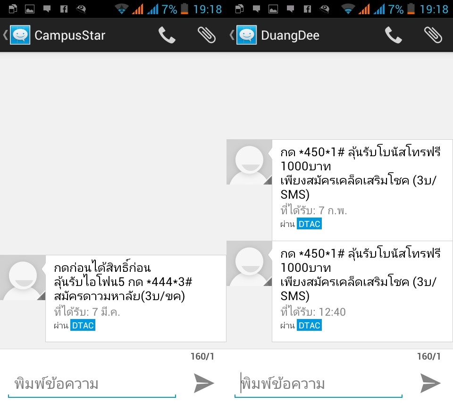
Task: Go back via CampusStar messaging app icon
Action: point(17,35)
